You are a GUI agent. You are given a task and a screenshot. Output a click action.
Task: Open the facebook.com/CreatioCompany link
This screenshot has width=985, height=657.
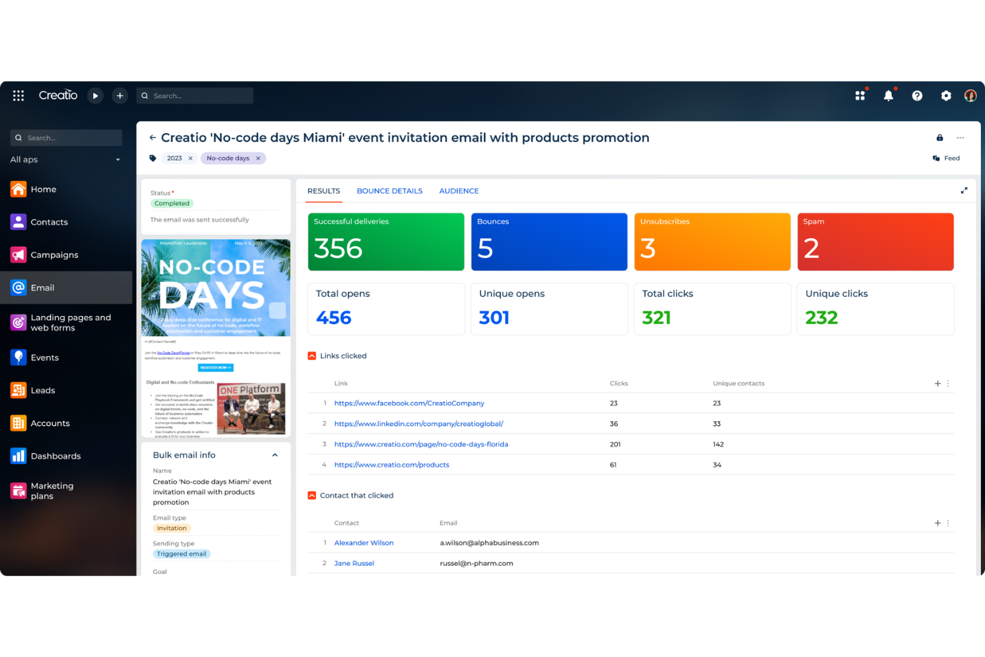409,403
